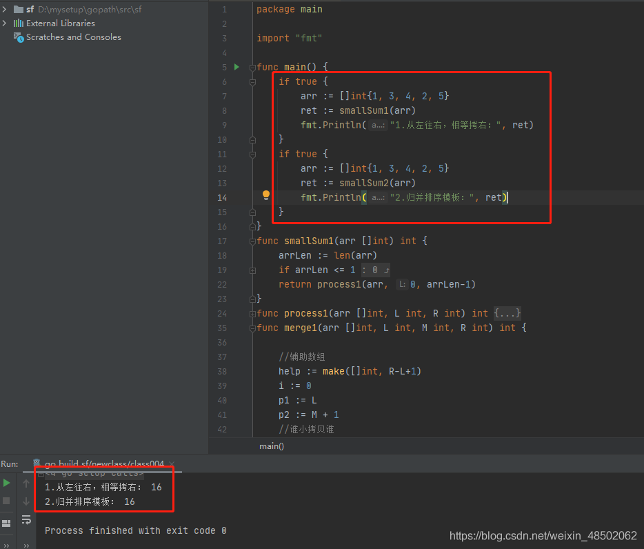Viewport: 644px width, 549px height.
Task: Collapse func merge1 fold on line 35
Action: (252, 328)
